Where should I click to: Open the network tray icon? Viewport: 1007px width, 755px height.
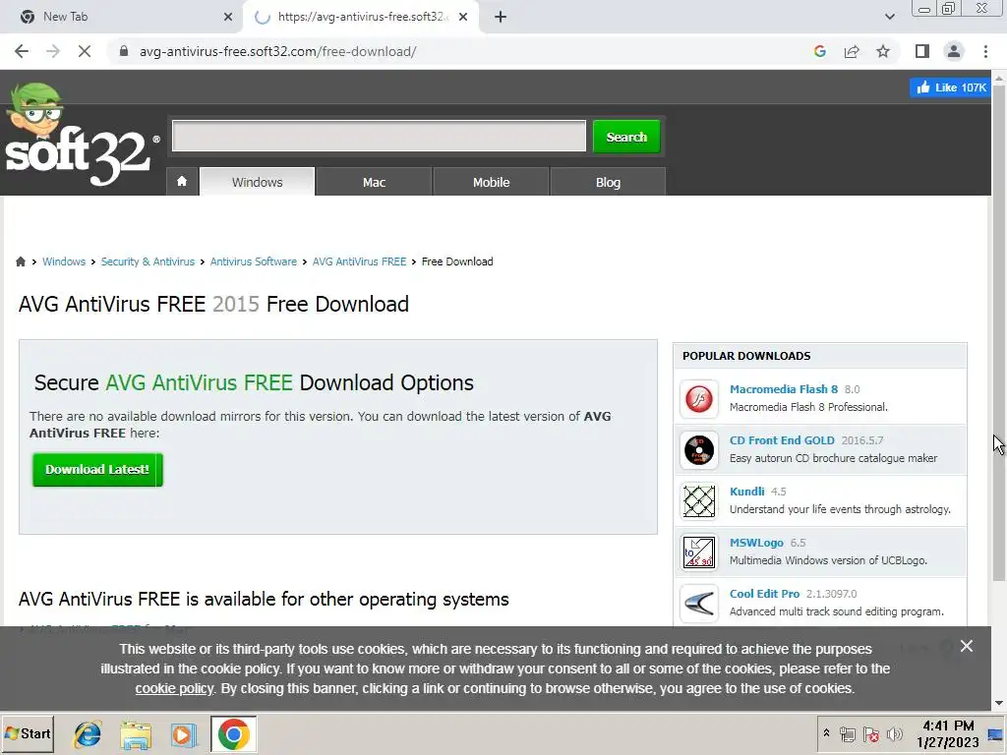(848, 734)
